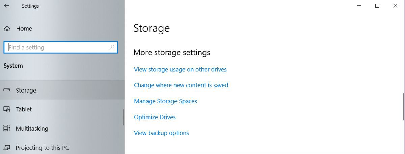
Task: Go to Settings Home
Action: [x=24, y=29]
